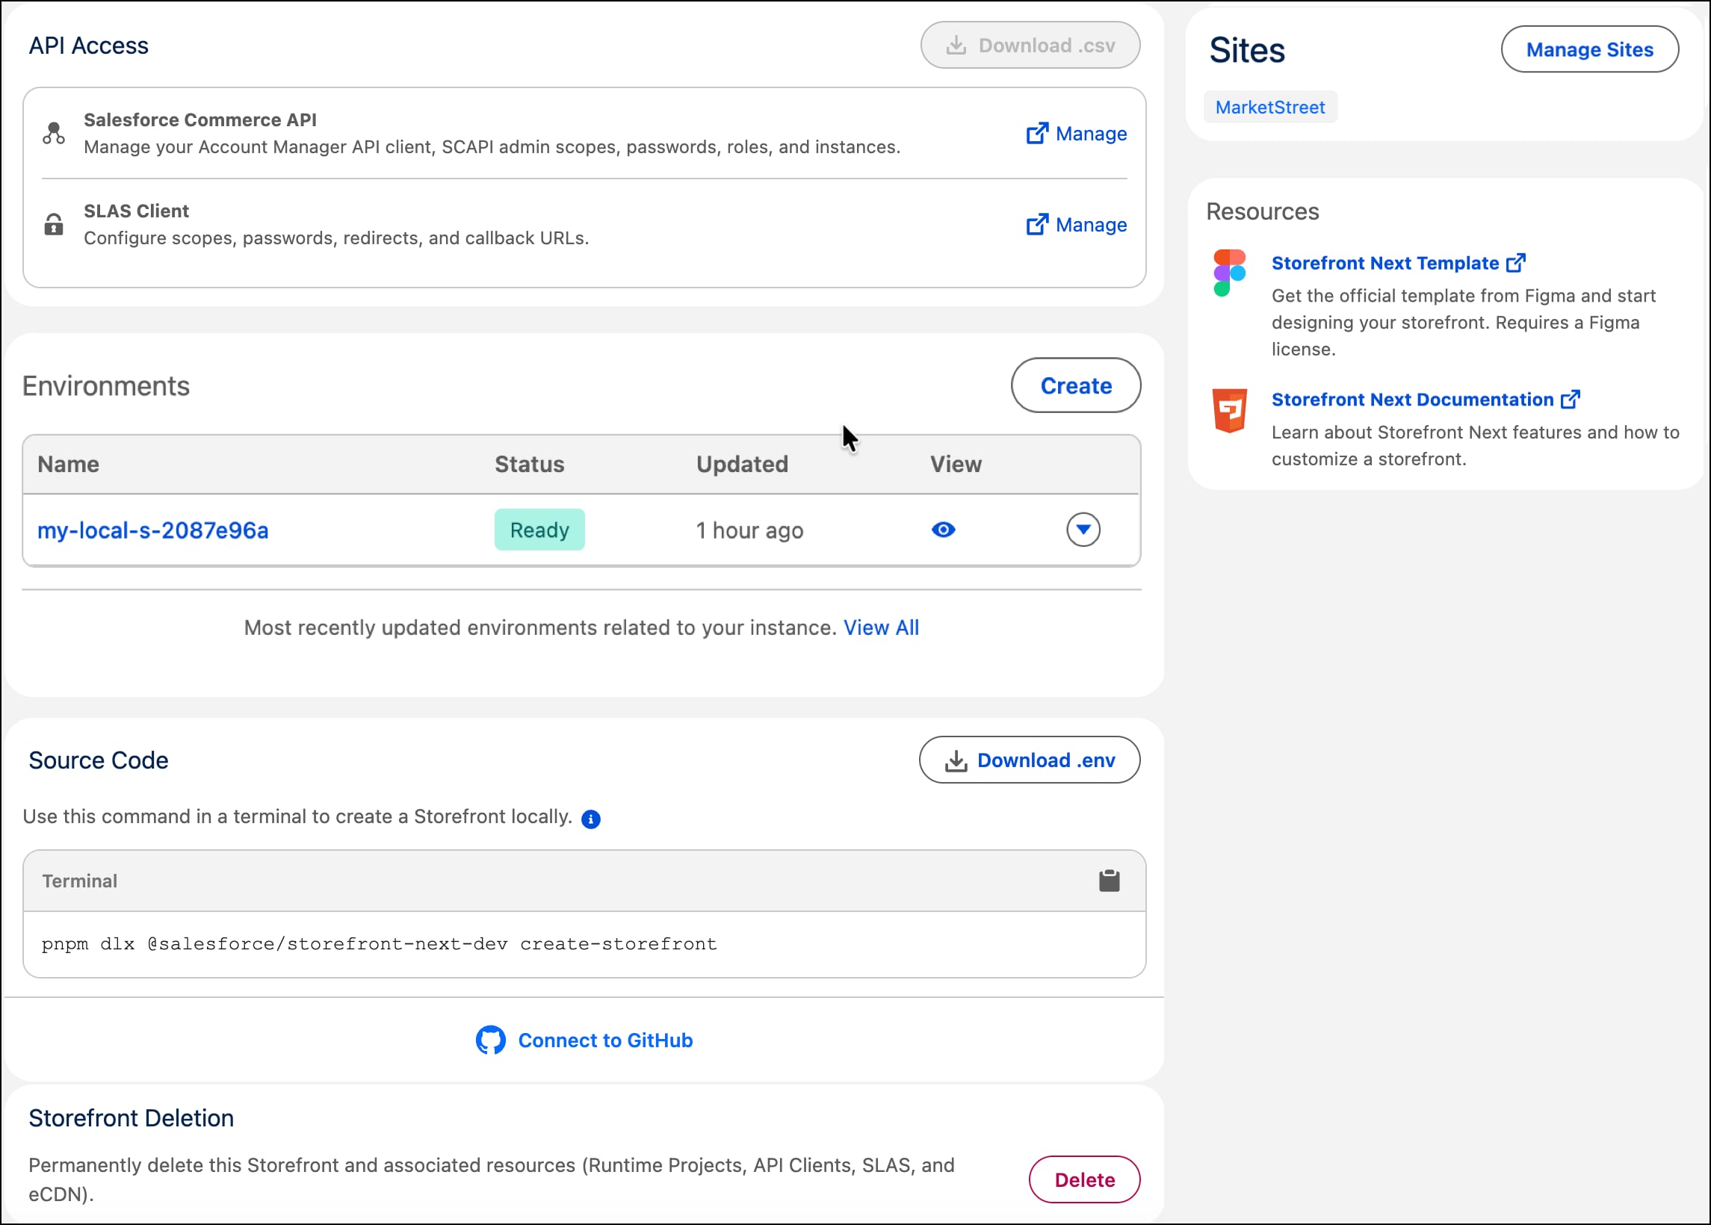
Task: Click the Figma logo icon
Action: [x=1229, y=273]
